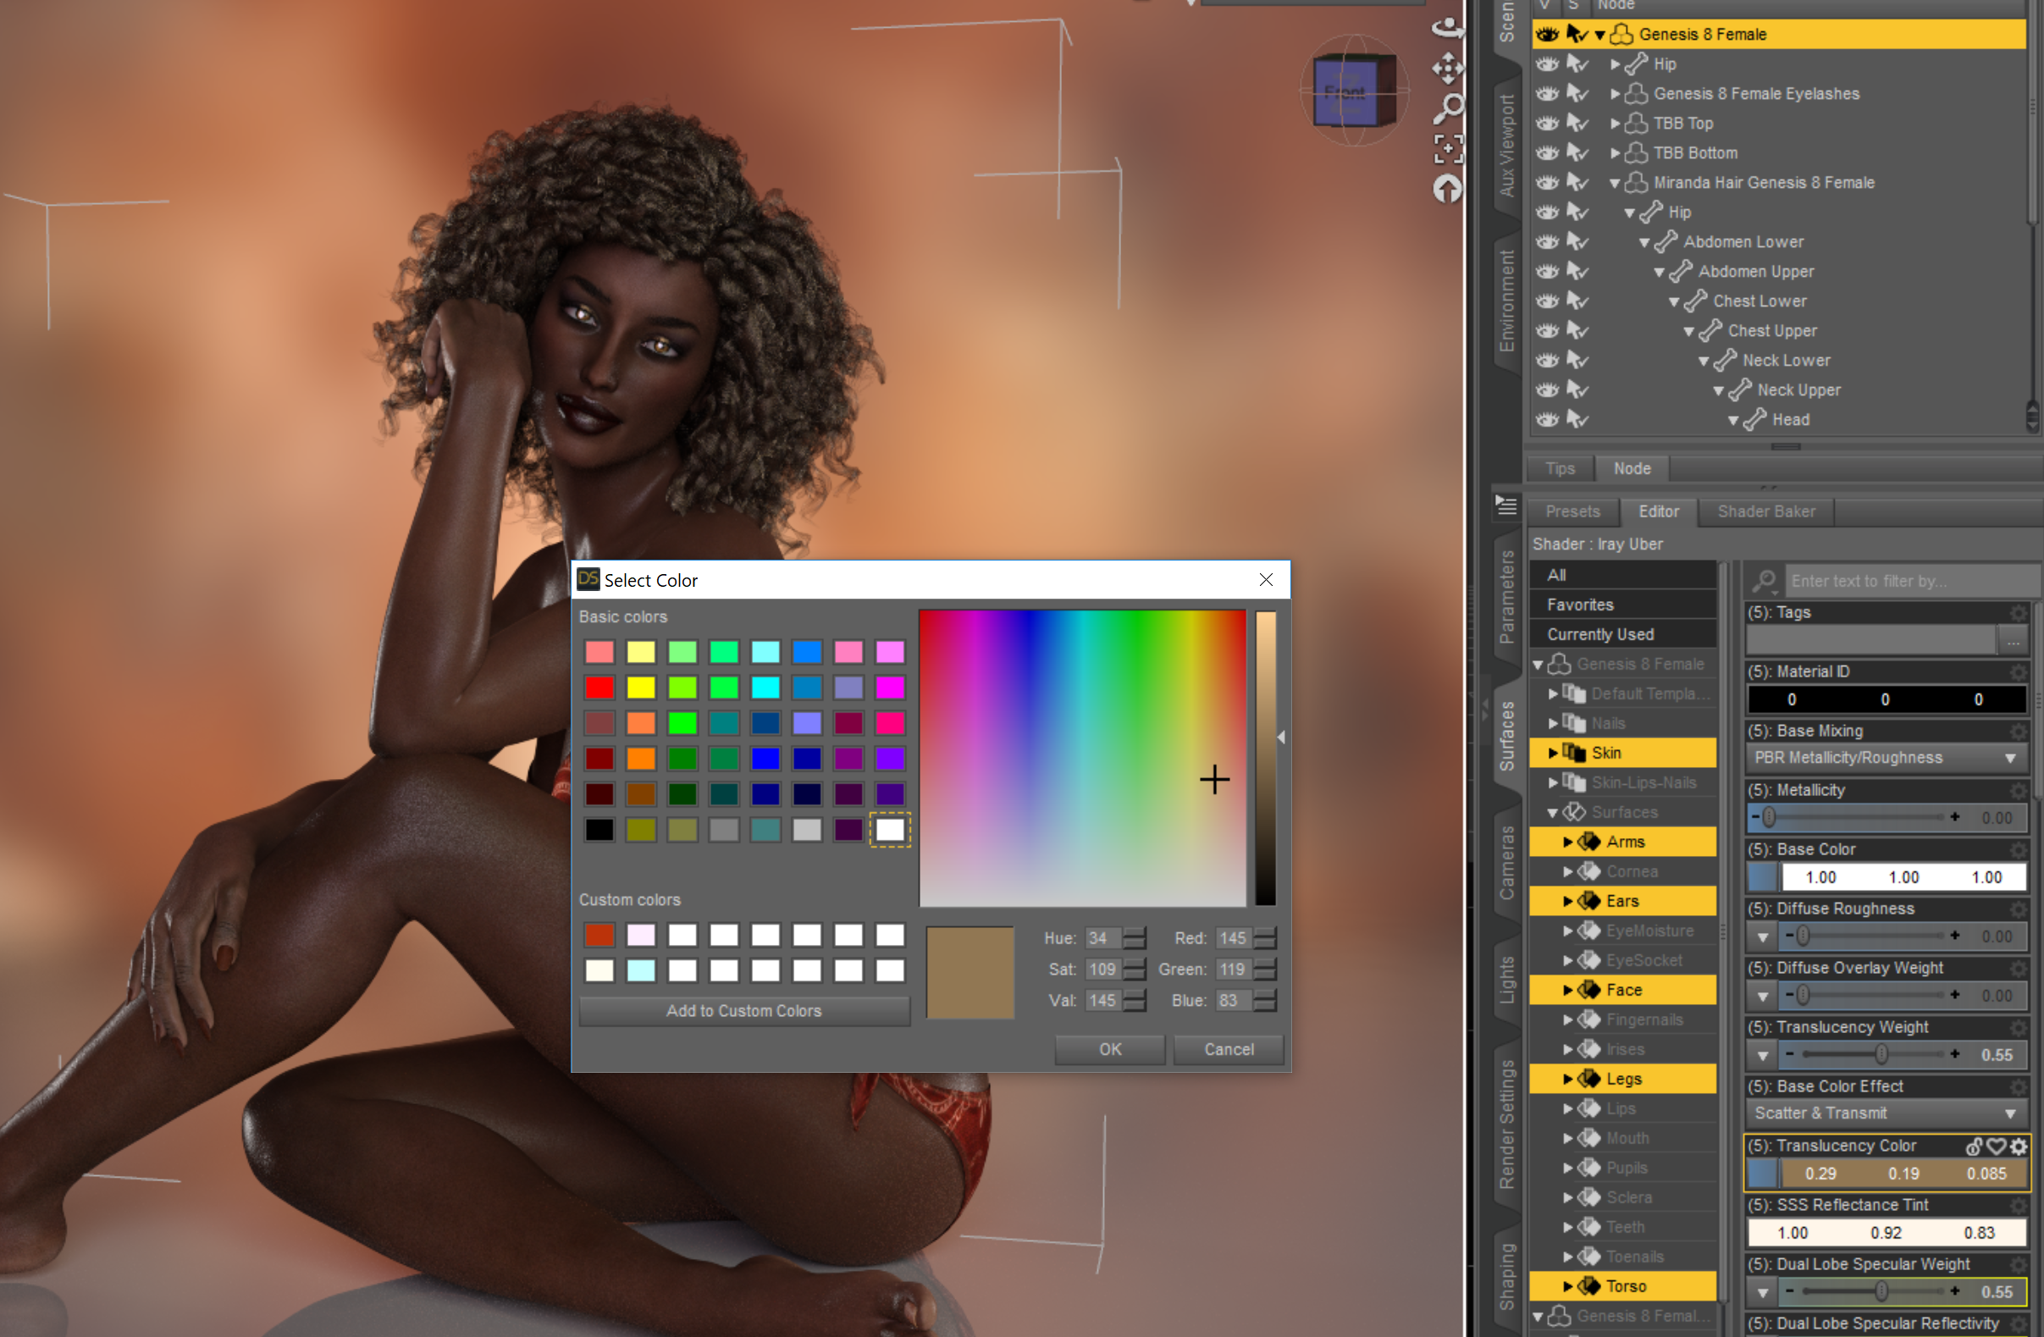Switch to the Presets tab
Viewport: 2044px width, 1337px height.
[x=1572, y=511]
